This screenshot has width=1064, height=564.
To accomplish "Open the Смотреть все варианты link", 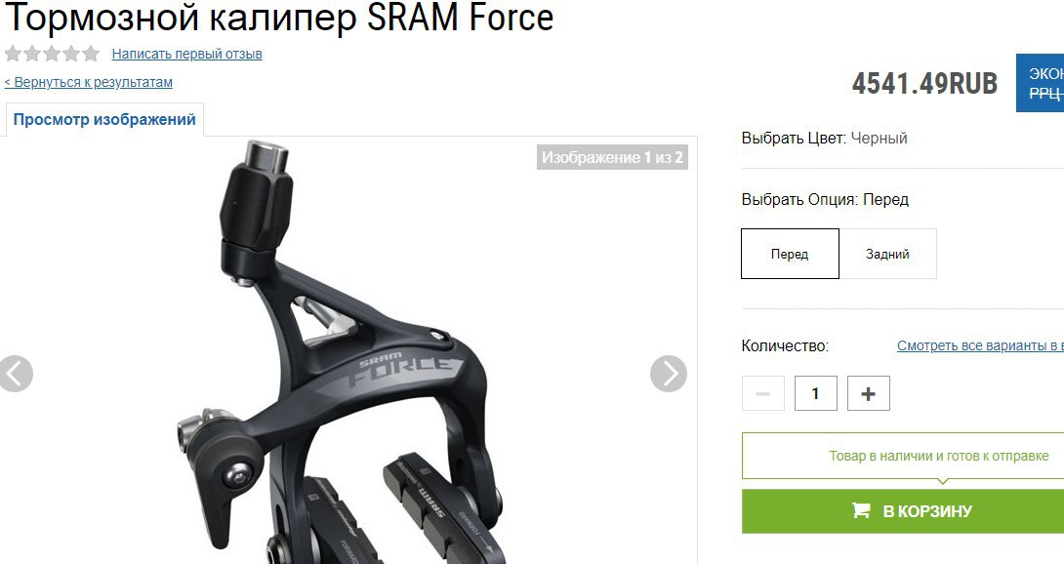I will pos(980,345).
